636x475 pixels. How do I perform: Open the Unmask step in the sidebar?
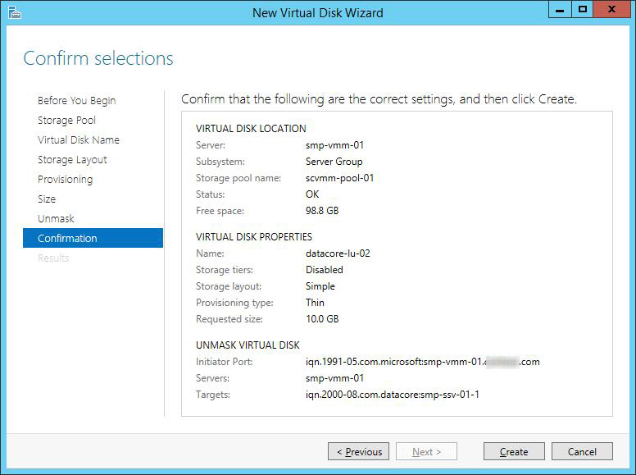point(56,218)
